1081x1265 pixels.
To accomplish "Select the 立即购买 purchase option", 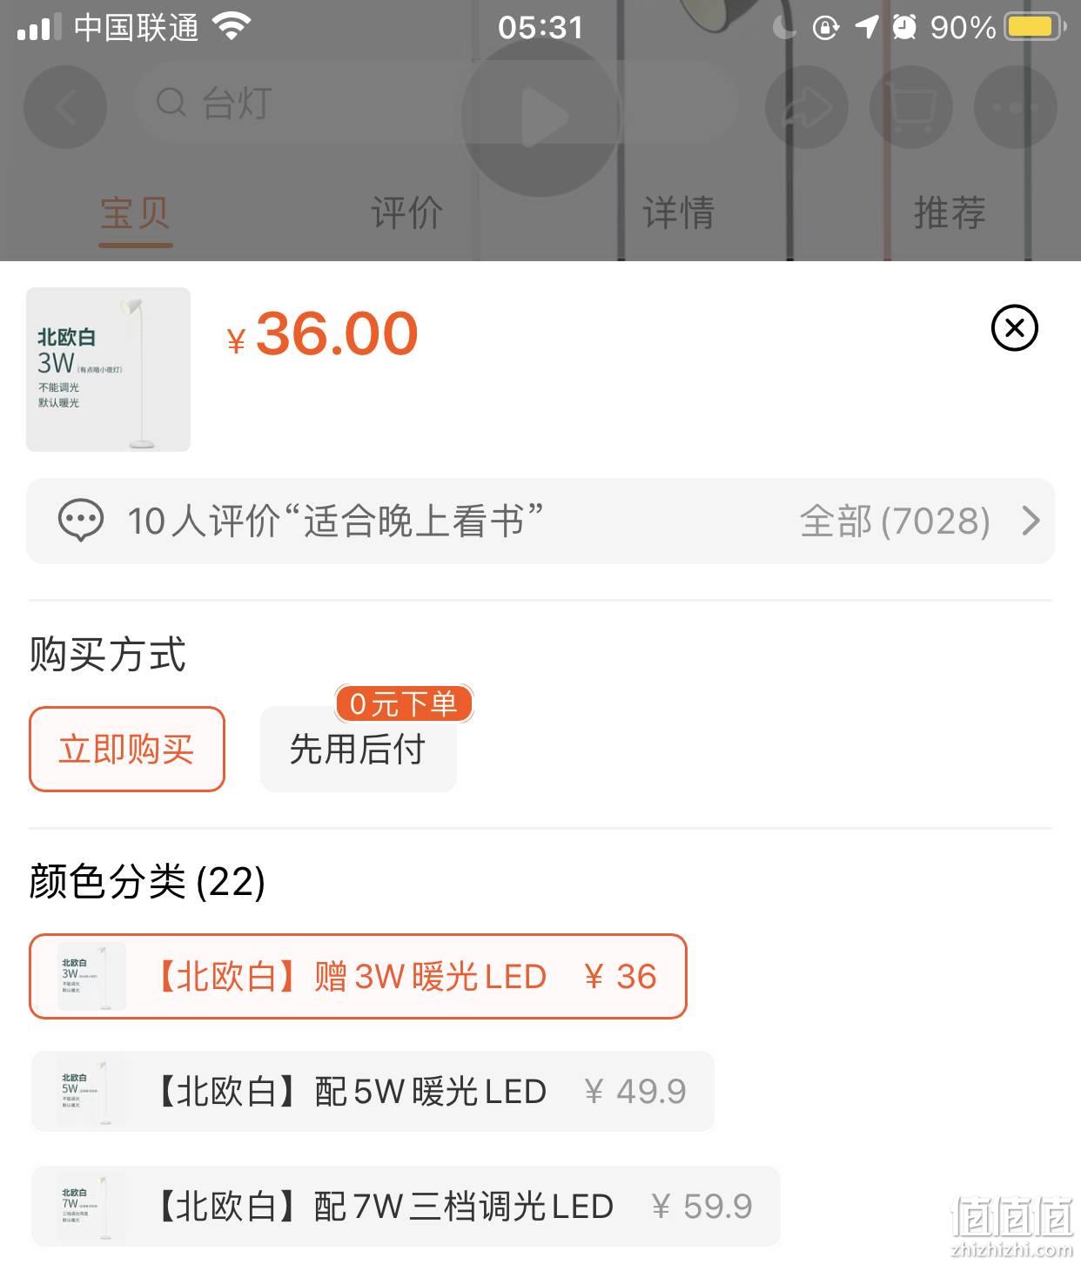I will click(x=127, y=749).
